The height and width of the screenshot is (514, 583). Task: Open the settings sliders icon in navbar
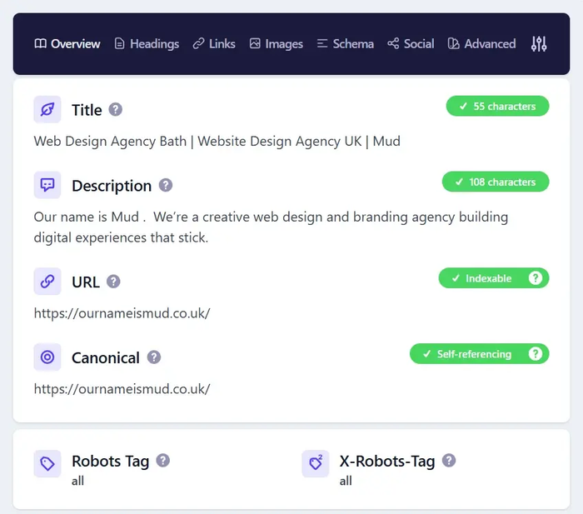point(539,44)
